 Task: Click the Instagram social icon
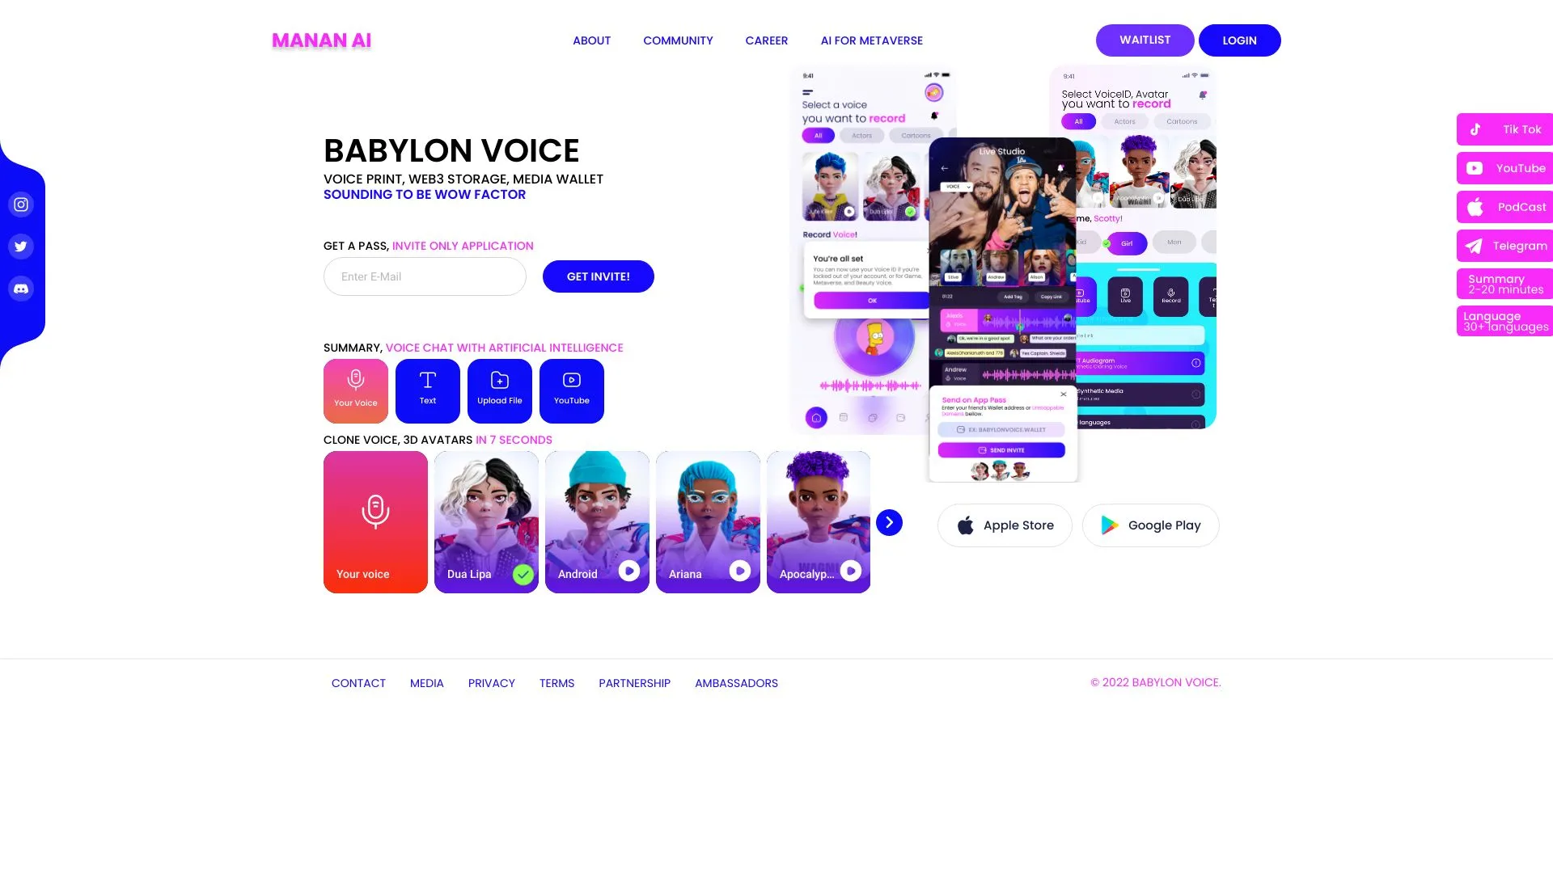point(20,204)
